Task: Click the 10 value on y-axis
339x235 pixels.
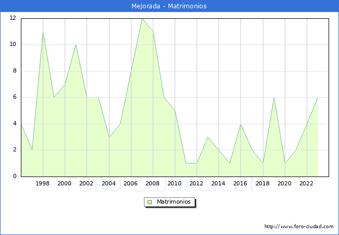Action: coord(13,44)
